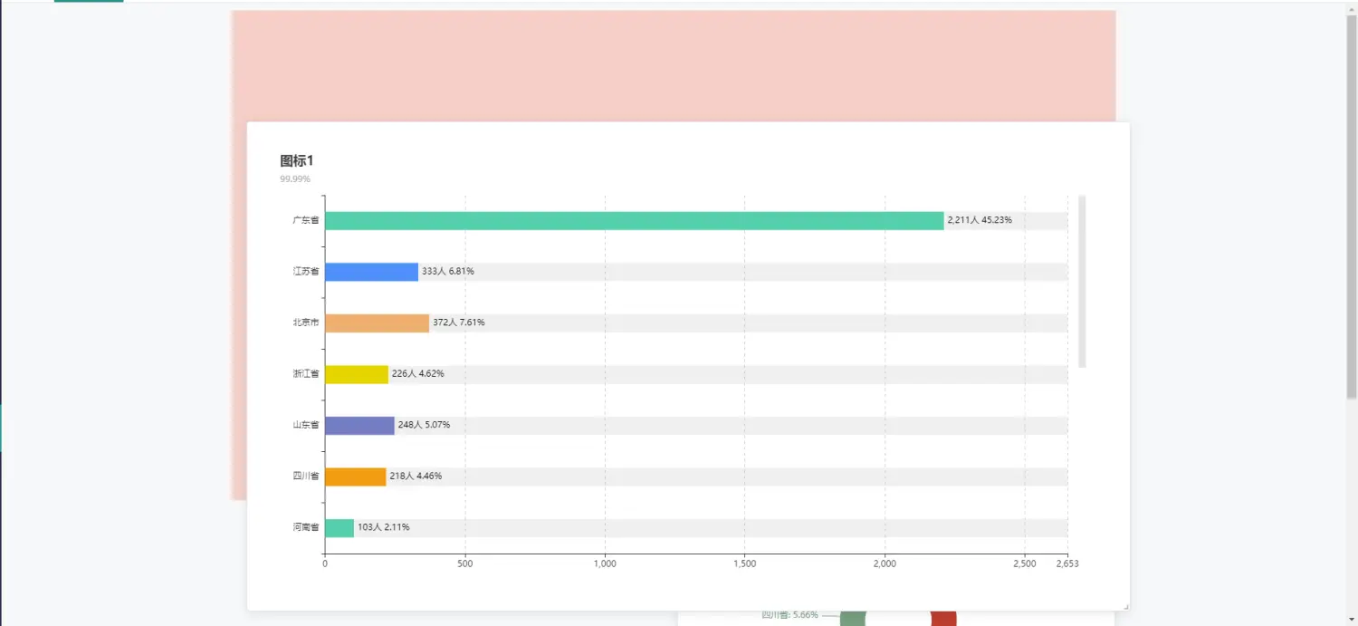This screenshot has height=626, width=1358.
Task: Click the page's vertical scrollbar thumb
Action: point(1352,208)
